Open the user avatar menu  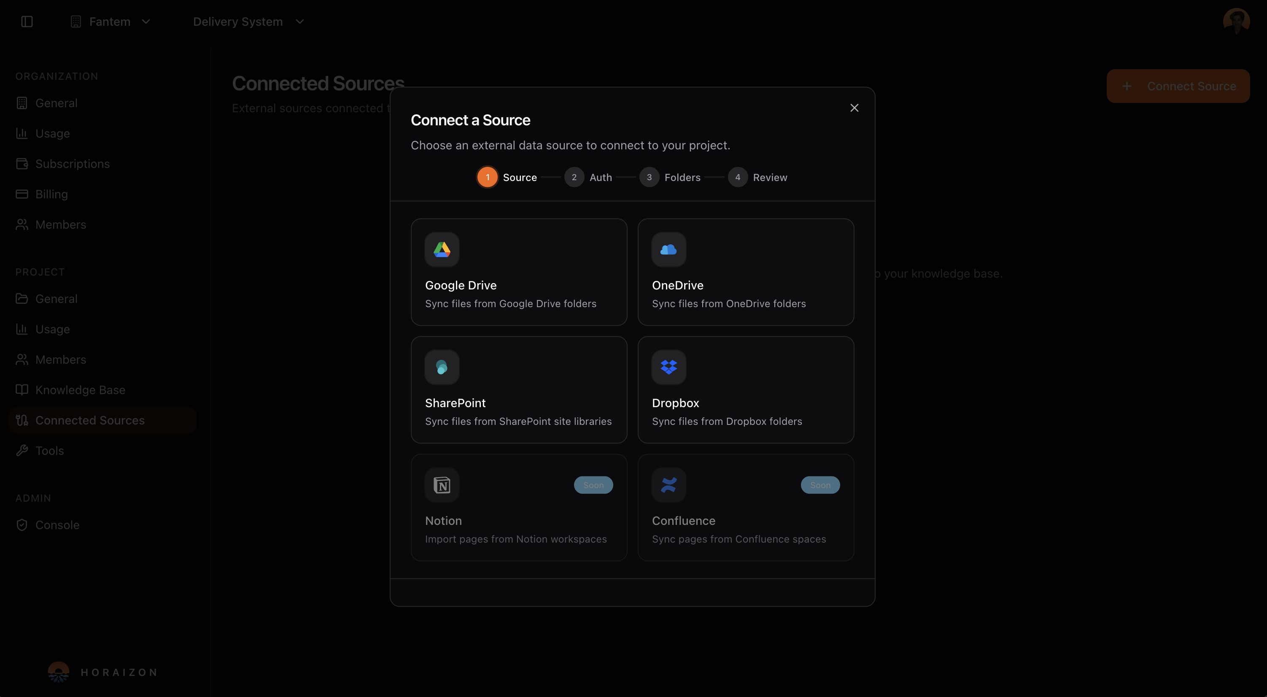coord(1236,22)
